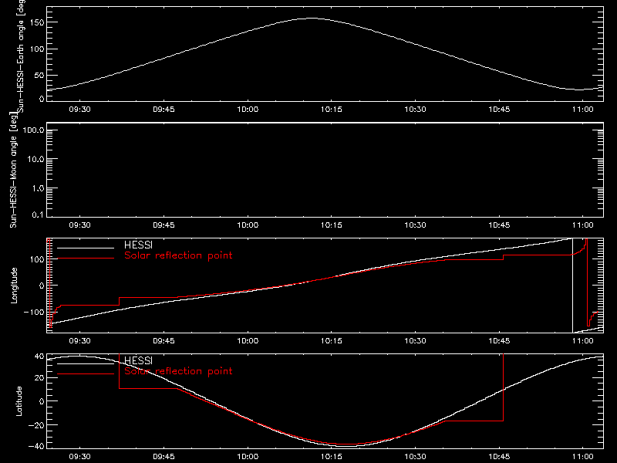The height and width of the screenshot is (463, 617).
Task: Click 10:15 time label under Moon angle plot
Action: pyautogui.click(x=332, y=225)
